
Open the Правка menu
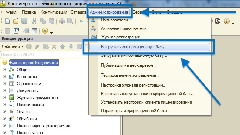pyautogui.click(x=29, y=12)
